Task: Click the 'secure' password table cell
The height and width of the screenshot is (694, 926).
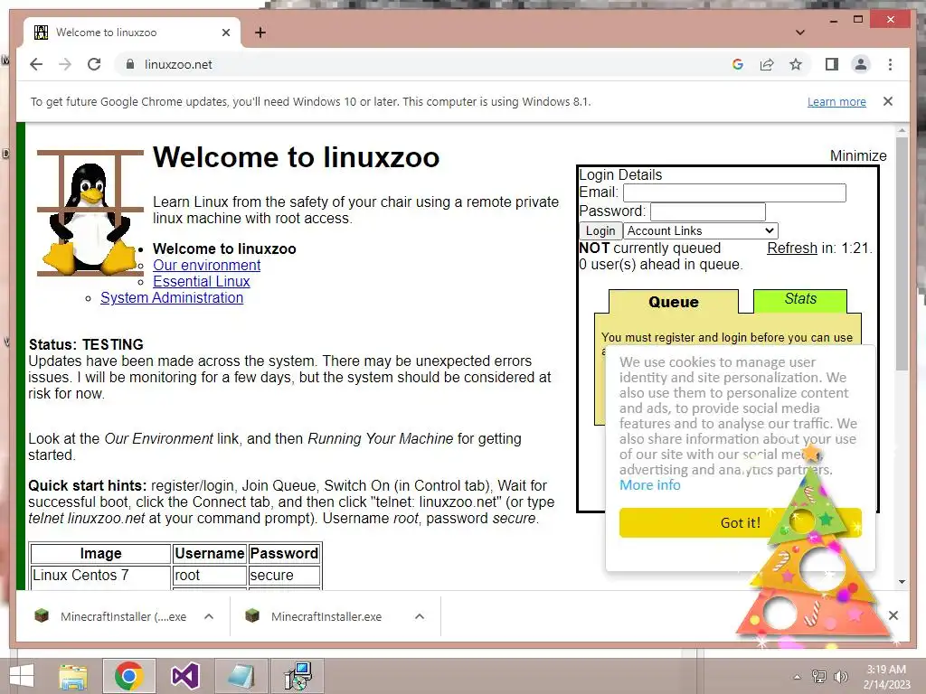Action: pos(285,576)
